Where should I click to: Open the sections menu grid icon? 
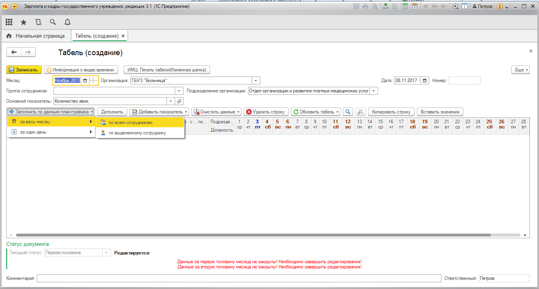pos(9,22)
